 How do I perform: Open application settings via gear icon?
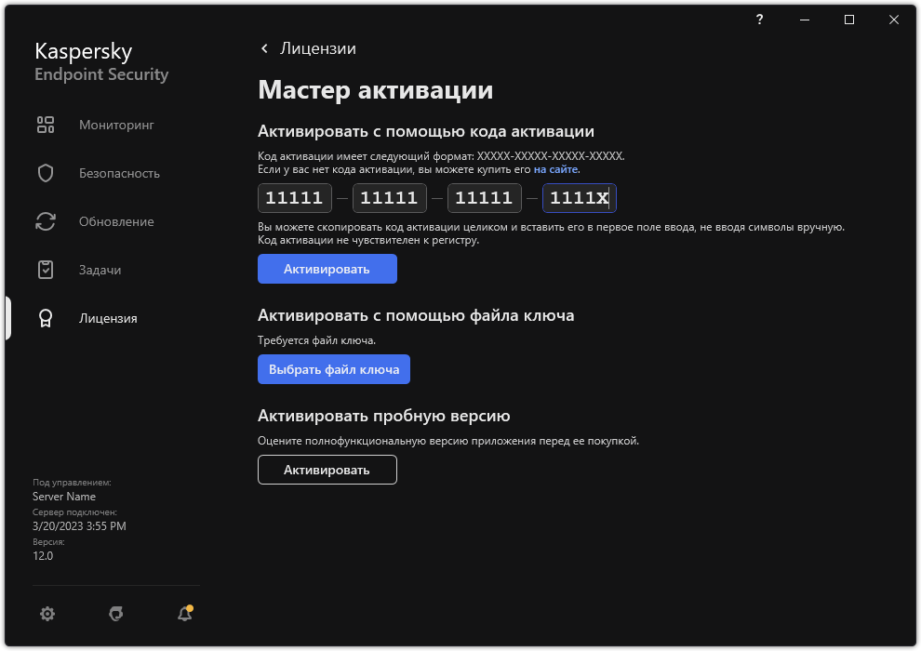tap(47, 614)
